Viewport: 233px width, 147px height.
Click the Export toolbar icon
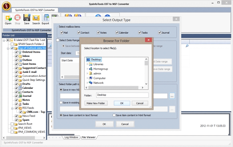click(x=45, y=18)
